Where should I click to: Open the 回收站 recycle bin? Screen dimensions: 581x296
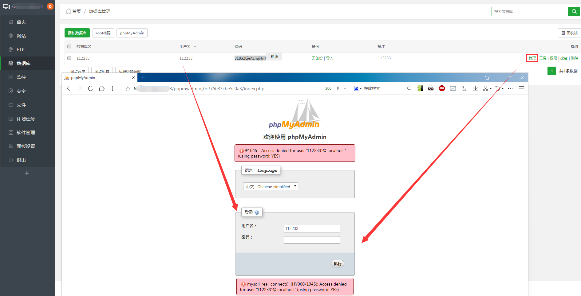point(569,33)
